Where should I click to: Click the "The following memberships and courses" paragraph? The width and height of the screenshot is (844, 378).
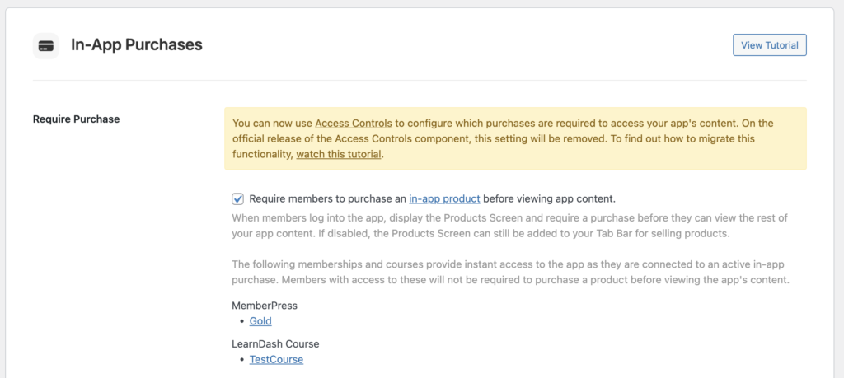507,272
